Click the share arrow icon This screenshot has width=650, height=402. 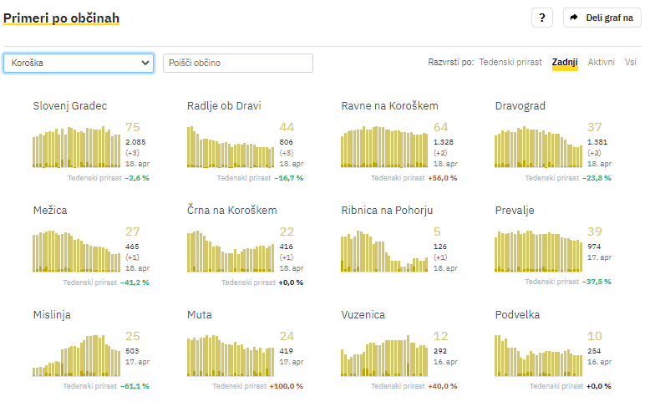click(575, 18)
